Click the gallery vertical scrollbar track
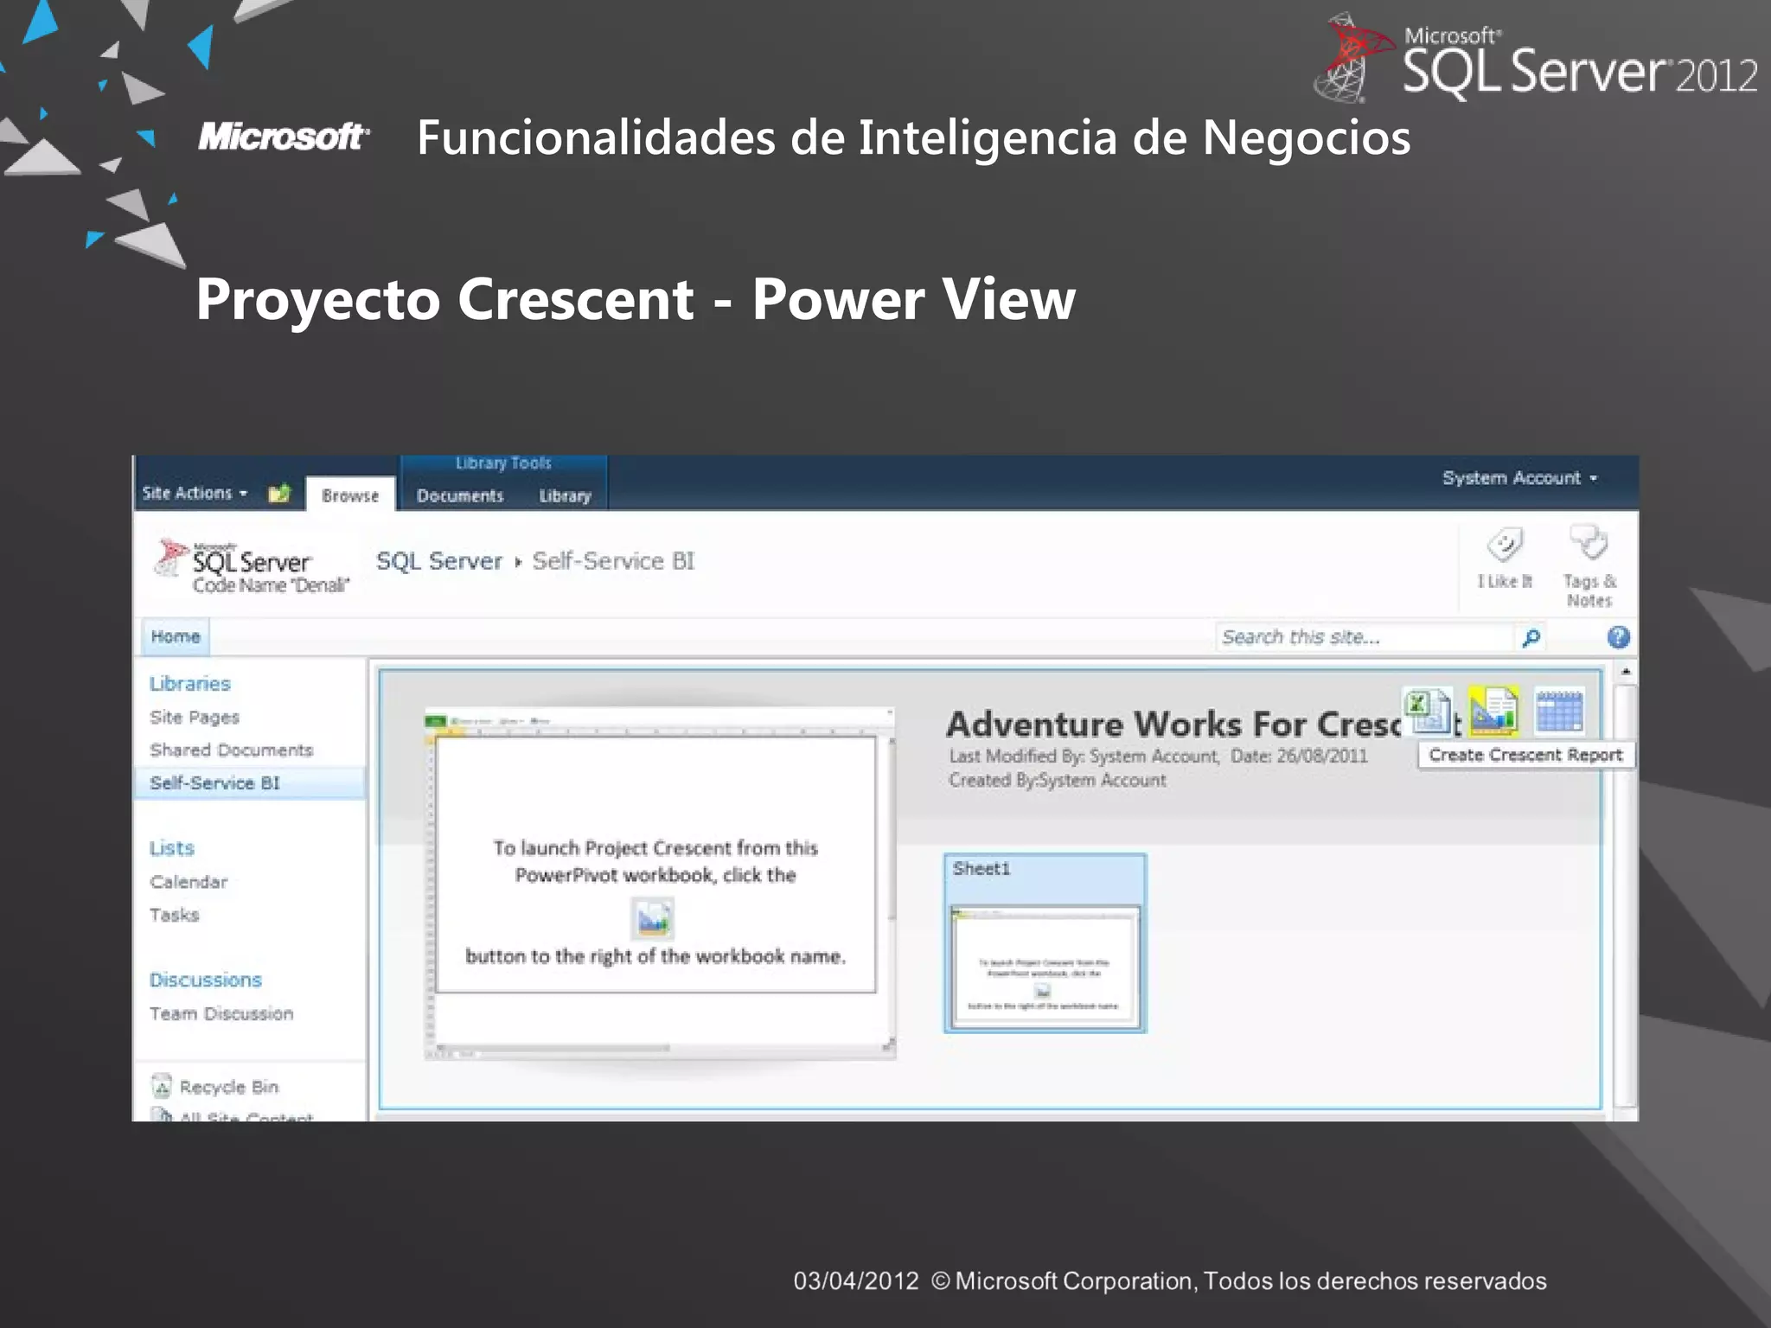This screenshot has width=1771, height=1328. pyautogui.click(x=1626, y=895)
